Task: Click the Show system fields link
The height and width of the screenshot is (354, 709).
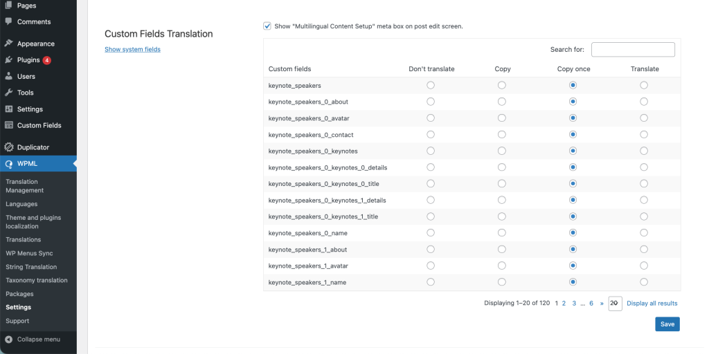Action: pyautogui.click(x=132, y=49)
